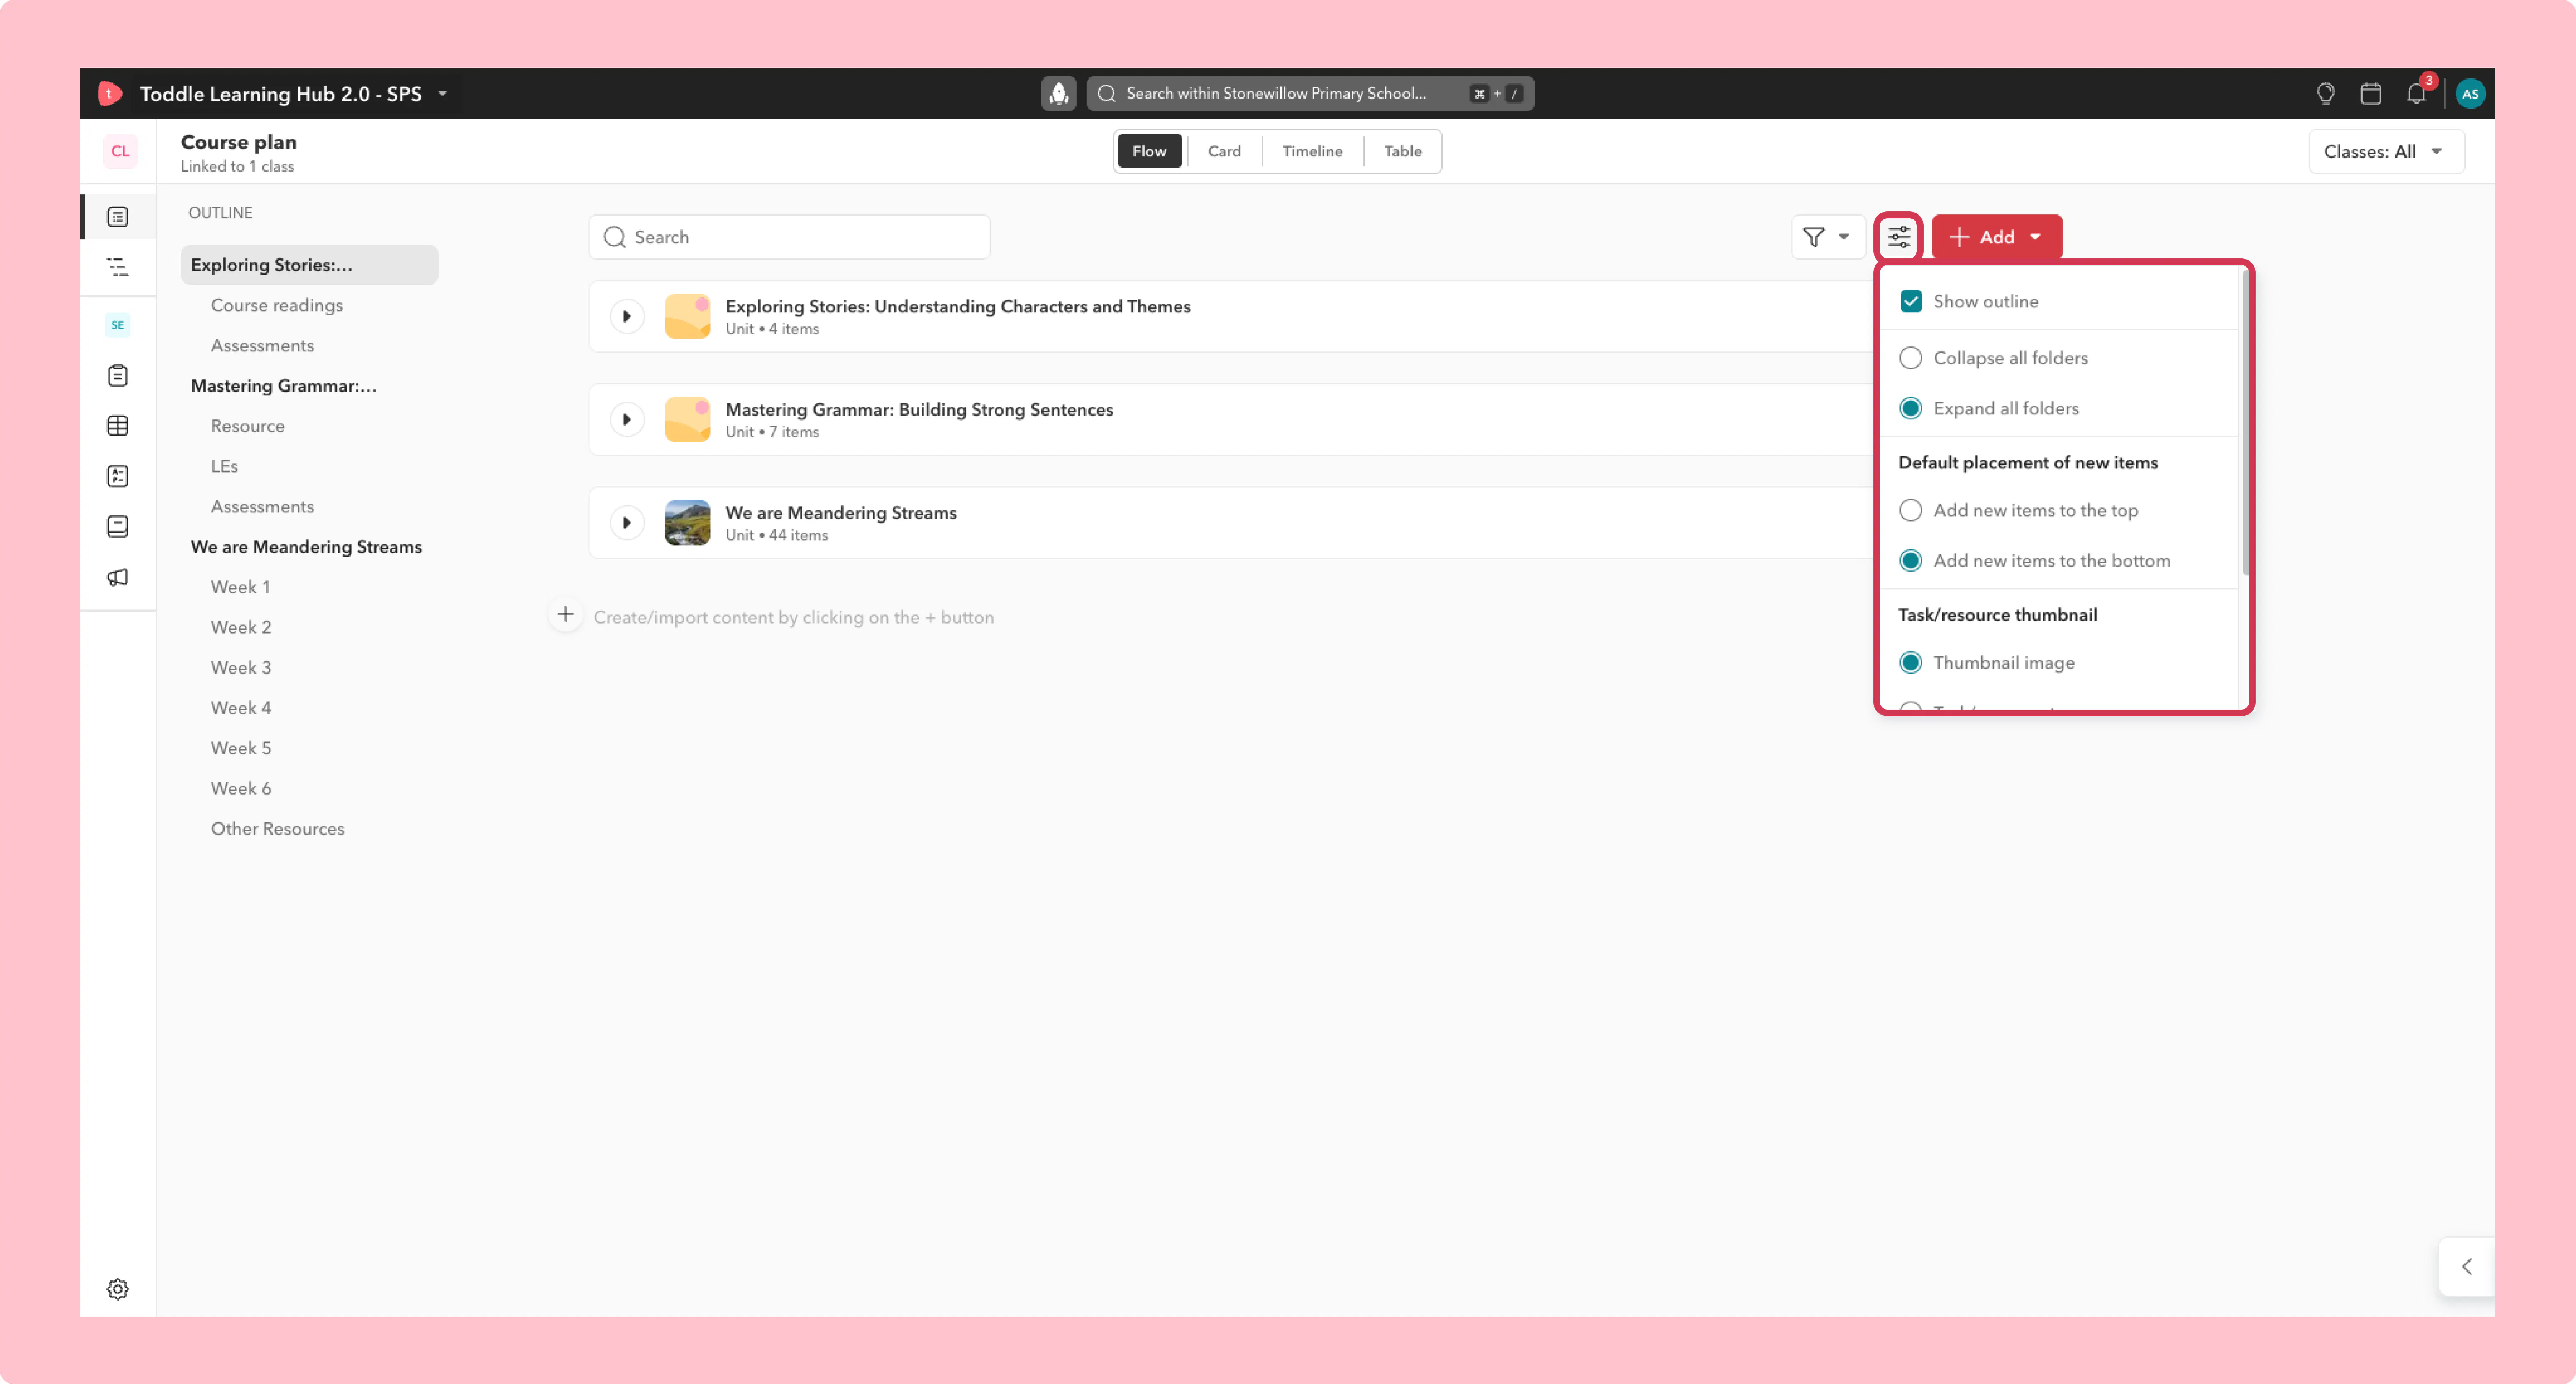The height and width of the screenshot is (1384, 2576).
Task: Select Other Resources in the outline
Action: pyautogui.click(x=278, y=829)
